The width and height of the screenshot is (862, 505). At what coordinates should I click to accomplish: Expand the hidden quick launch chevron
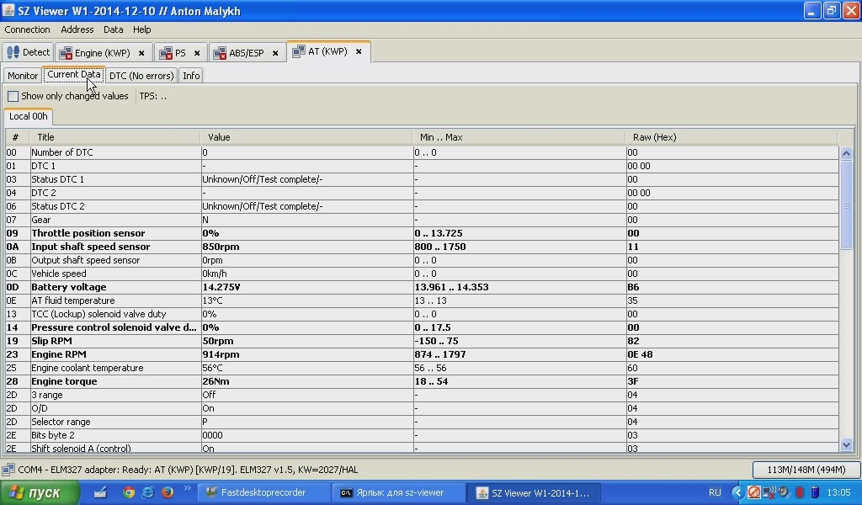[x=188, y=490]
